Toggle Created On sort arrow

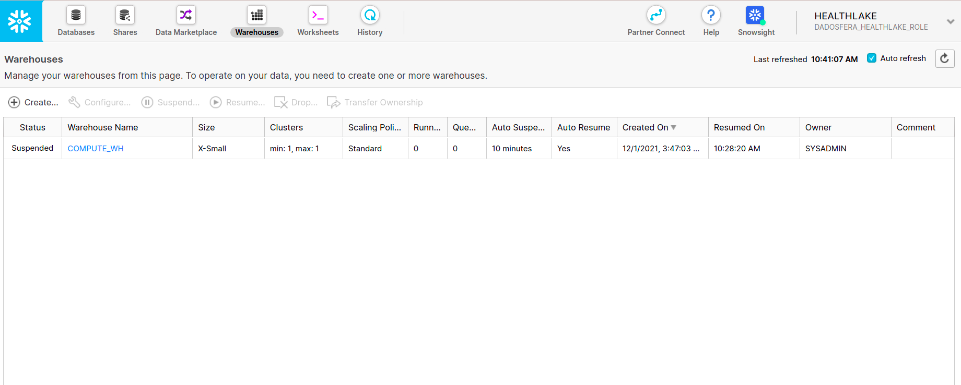tap(674, 127)
